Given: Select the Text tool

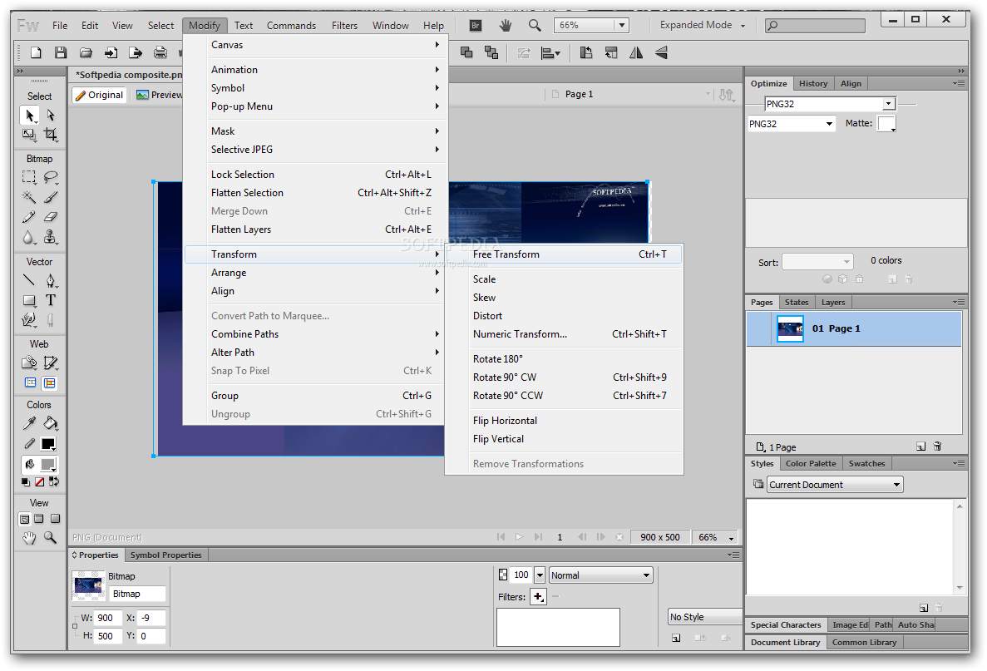Looking at the screenshot, I should point(51,300).
